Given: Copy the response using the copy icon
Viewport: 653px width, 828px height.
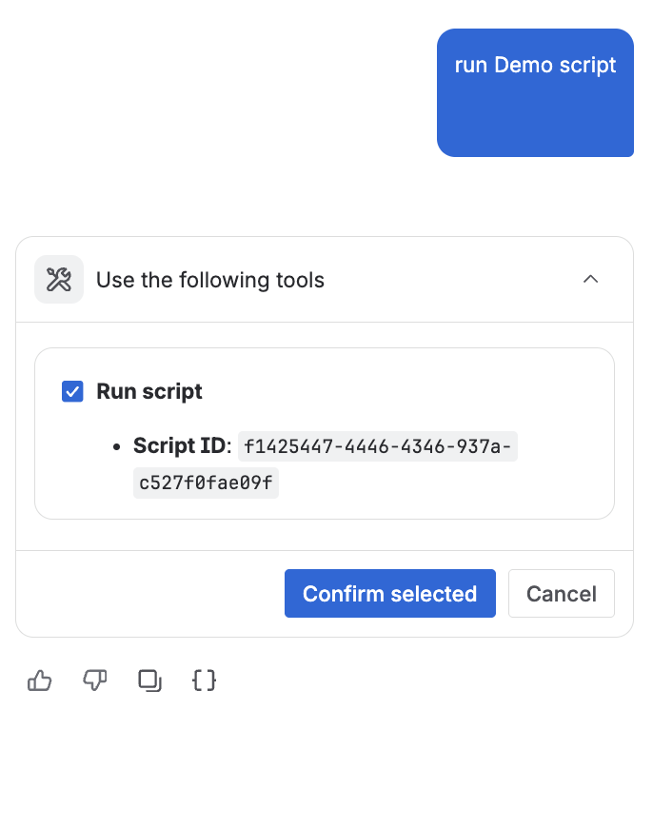Looking at the screenshot, I should (149, 680).
